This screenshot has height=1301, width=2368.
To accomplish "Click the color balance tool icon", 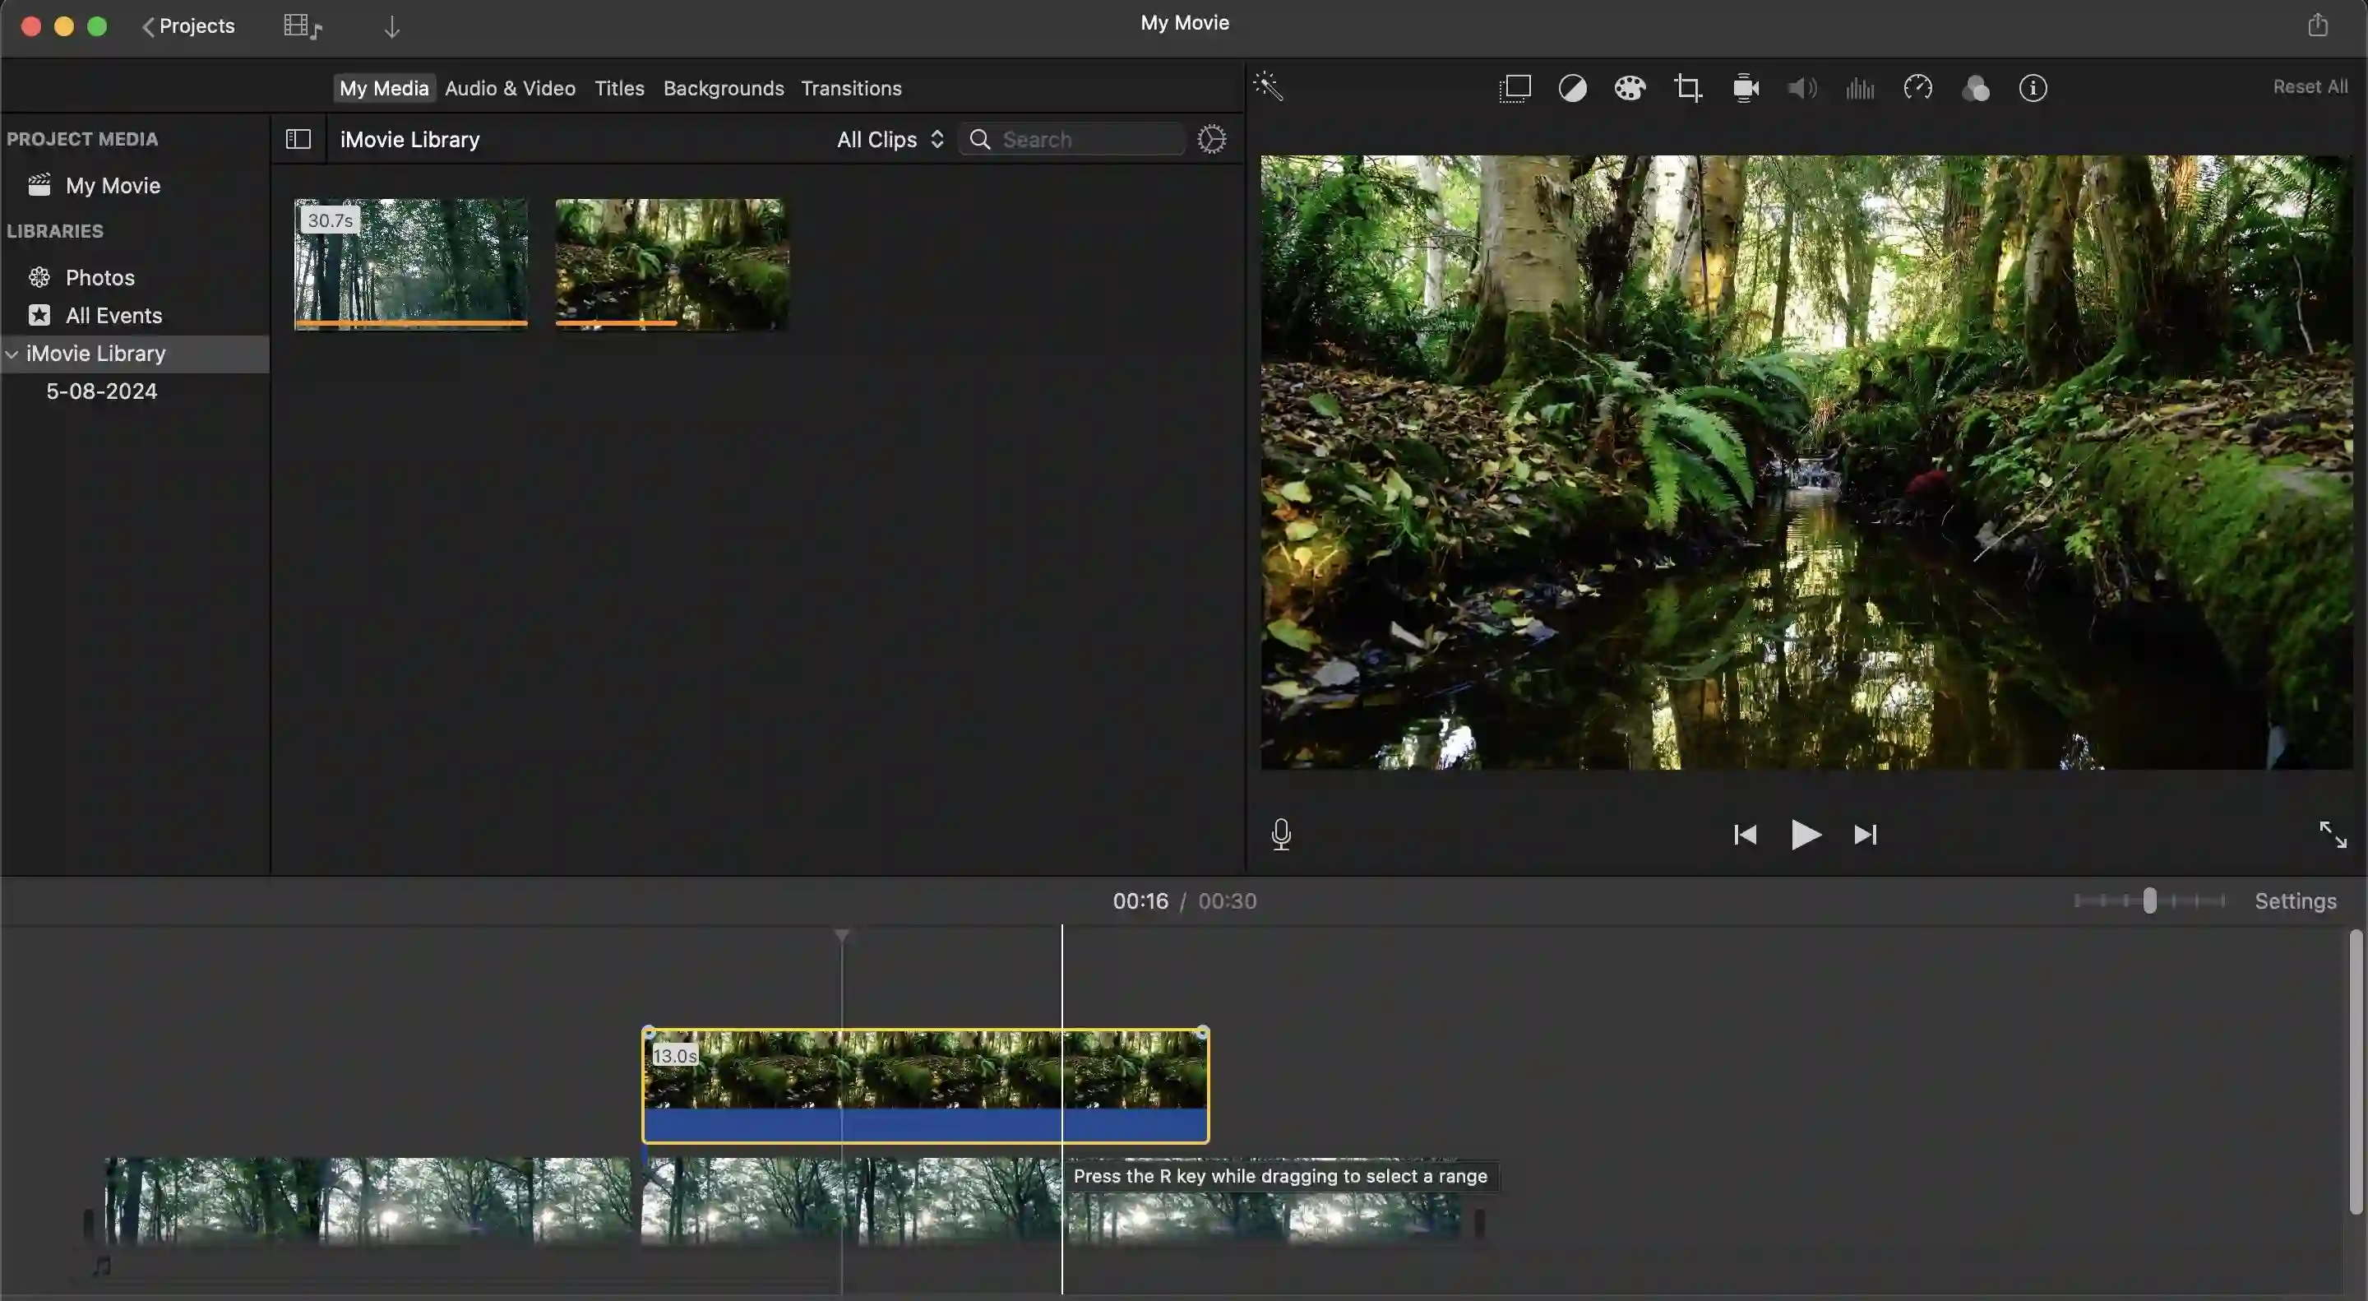I will tap(1572, 88).
